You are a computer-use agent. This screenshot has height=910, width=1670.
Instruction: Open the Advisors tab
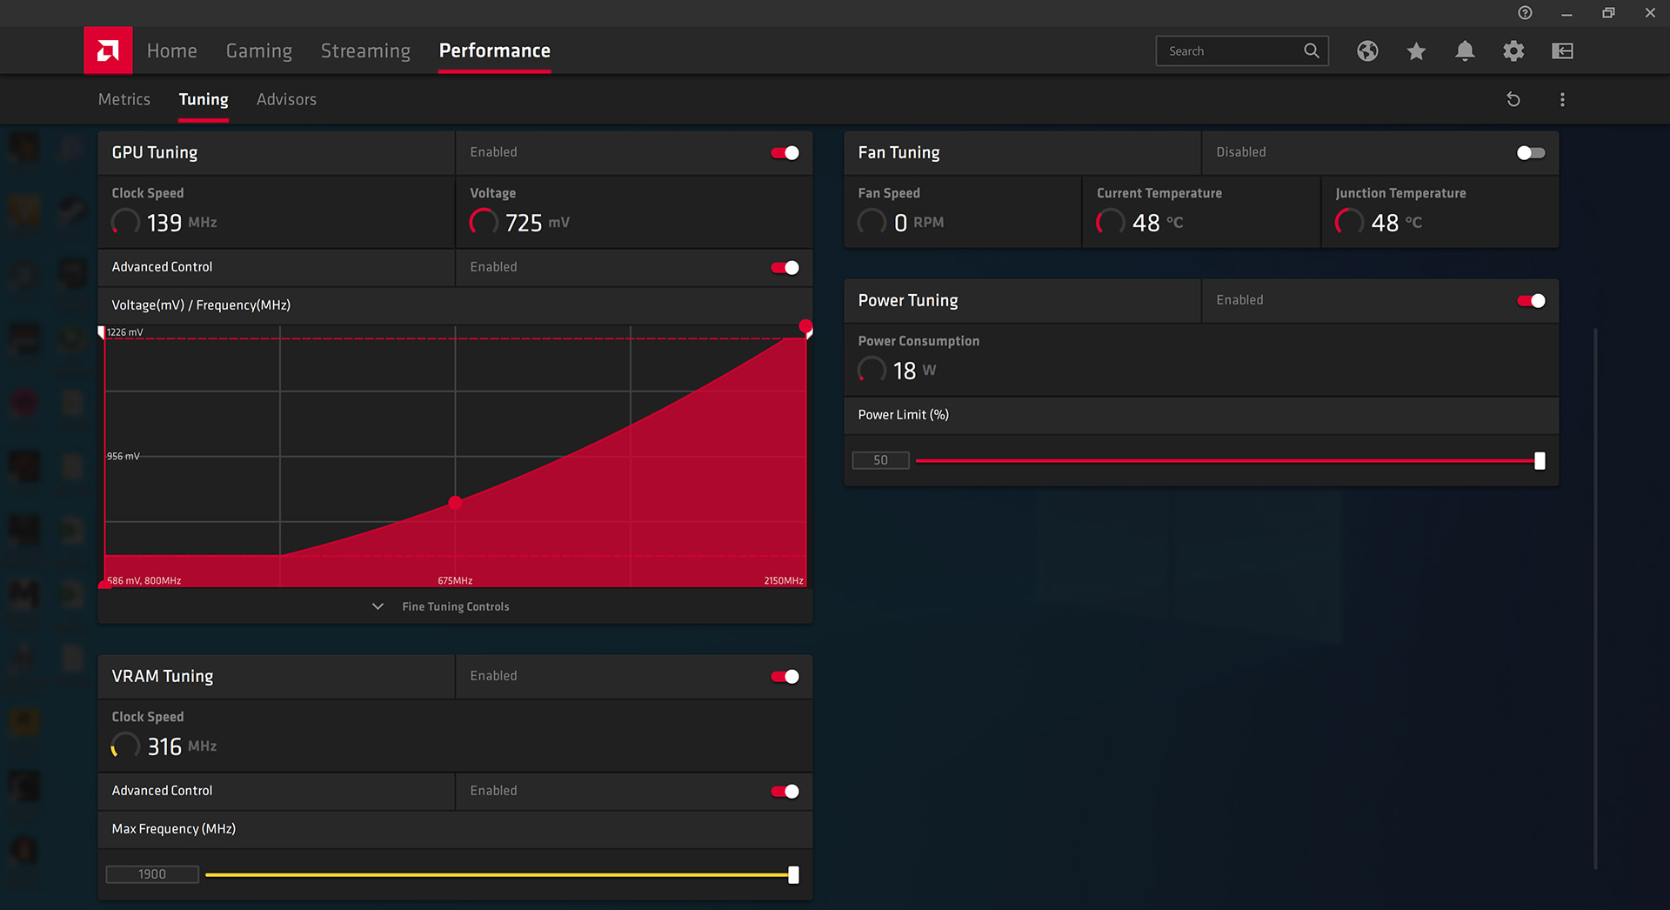(286, 99)
